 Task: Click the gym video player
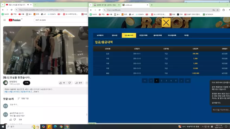pyautogui.click(x=46, y=50)
